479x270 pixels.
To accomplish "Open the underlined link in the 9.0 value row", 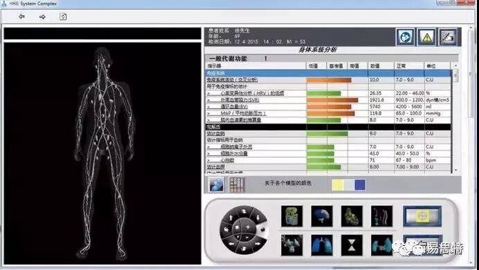I will coord(216,133).
